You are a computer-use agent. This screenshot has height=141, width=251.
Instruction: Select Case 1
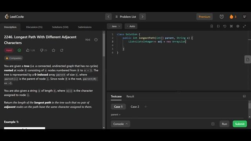(118, 107)
